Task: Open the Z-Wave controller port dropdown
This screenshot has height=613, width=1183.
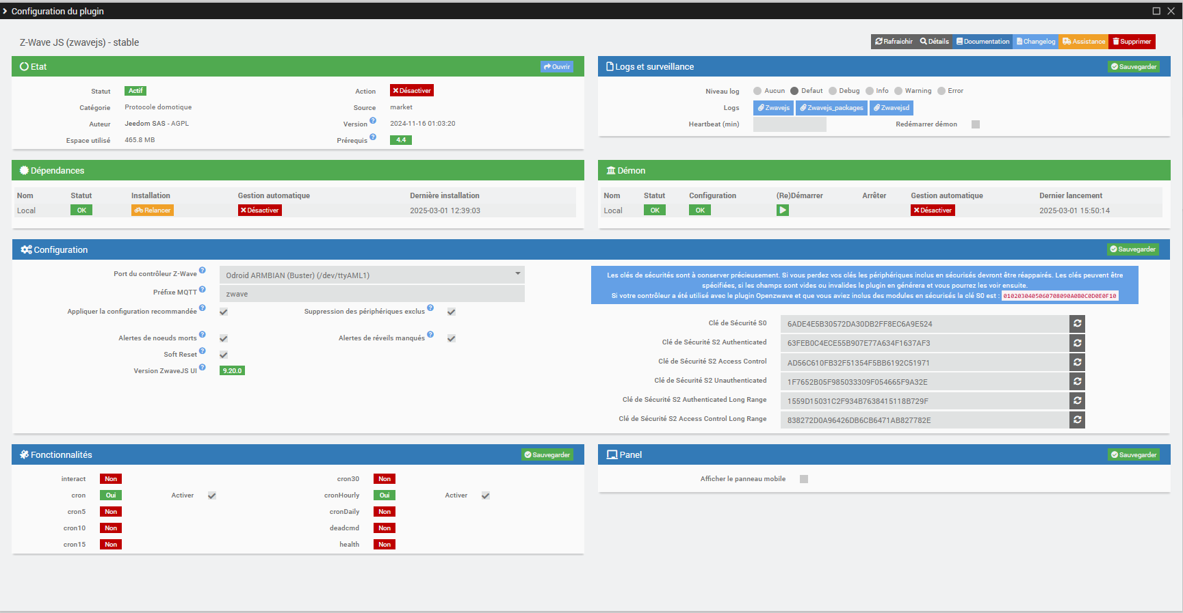Action: point(372,275)
